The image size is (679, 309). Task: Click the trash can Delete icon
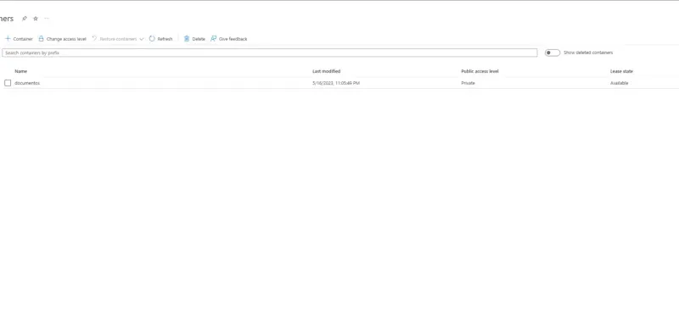(x=187, y=38)
